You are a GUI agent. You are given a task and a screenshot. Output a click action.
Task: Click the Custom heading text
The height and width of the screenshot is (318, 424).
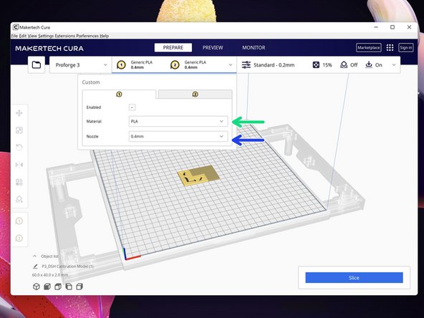tap(91, 82)
